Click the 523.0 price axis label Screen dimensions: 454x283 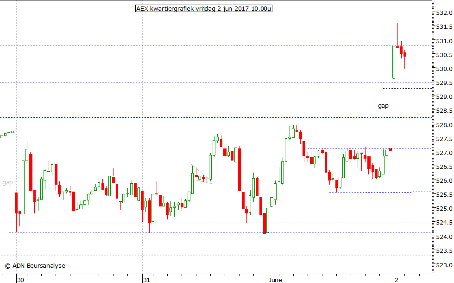tap(444, 265)
